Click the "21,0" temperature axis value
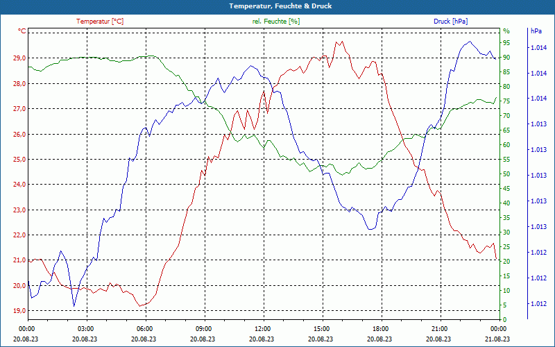Image resolution: width=555 pixels, height=347 pixels. click(20, 260)
